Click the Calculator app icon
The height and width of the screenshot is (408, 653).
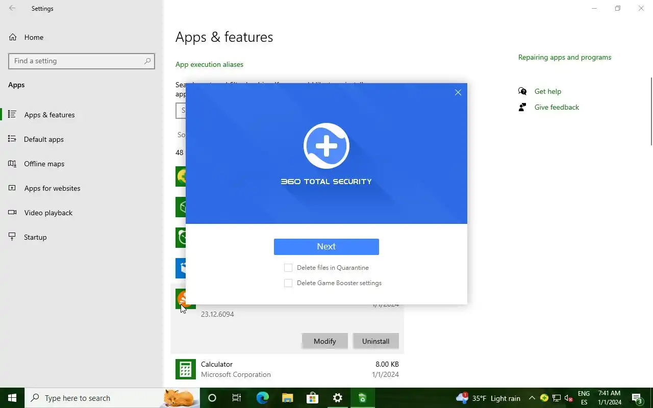click(186, 369)
